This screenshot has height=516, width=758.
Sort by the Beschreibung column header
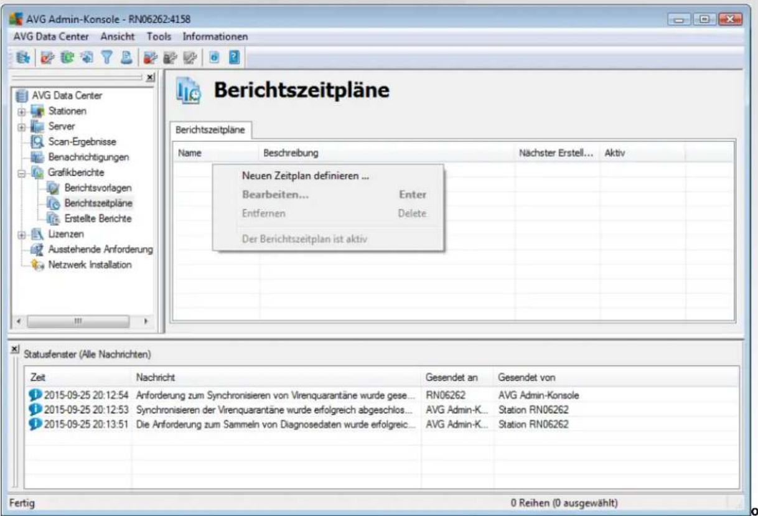click(x=387, y=152)
